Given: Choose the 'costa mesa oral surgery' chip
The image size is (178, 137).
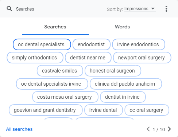Looking at the screenshot, I should click(65, 97).
